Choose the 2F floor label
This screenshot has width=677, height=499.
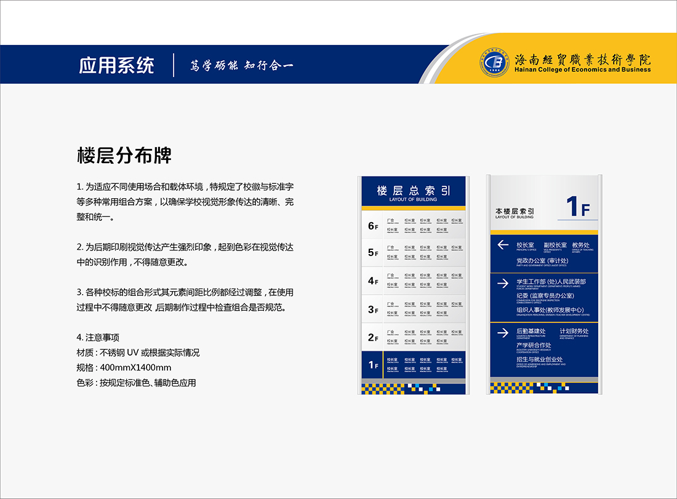click(x=373, y=337)
